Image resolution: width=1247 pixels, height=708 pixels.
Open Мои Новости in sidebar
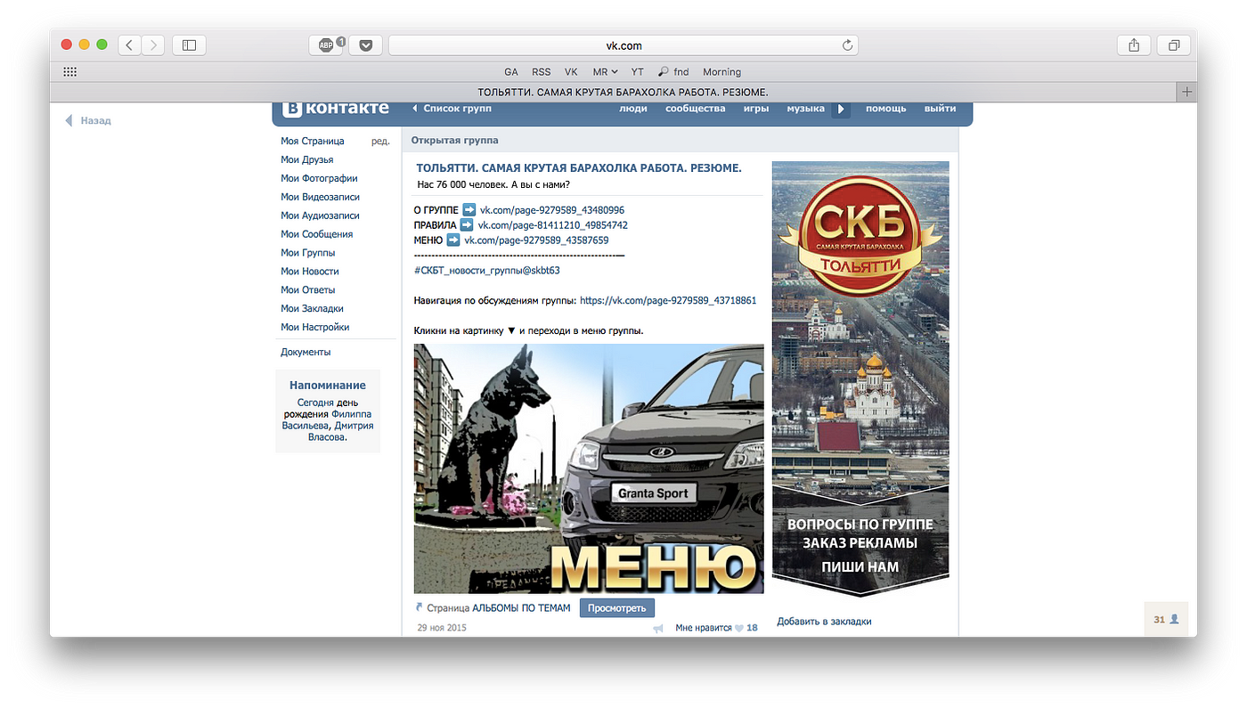point(309,272)
